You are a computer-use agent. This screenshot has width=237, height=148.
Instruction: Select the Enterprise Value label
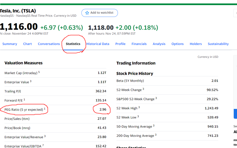coord(17,82)
